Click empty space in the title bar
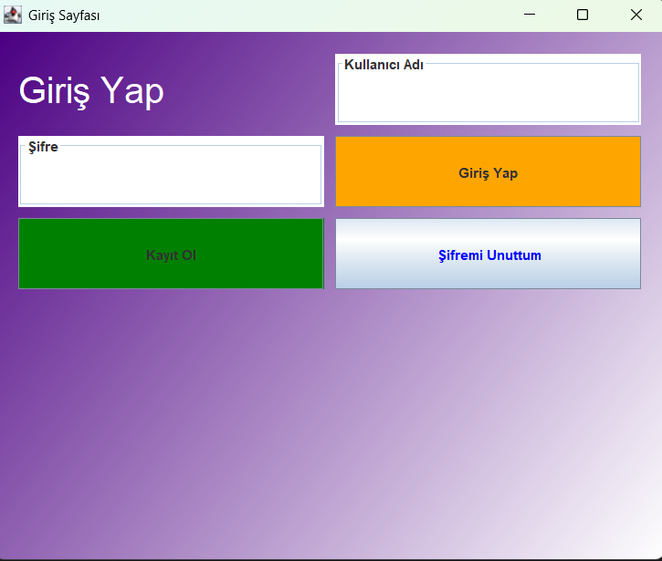Image resolution: width=662 pixels, height=561 pixels. (x=301, y=15)
